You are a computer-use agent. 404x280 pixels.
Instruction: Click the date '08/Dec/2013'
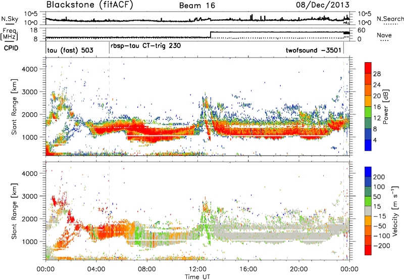click(323, 5)
